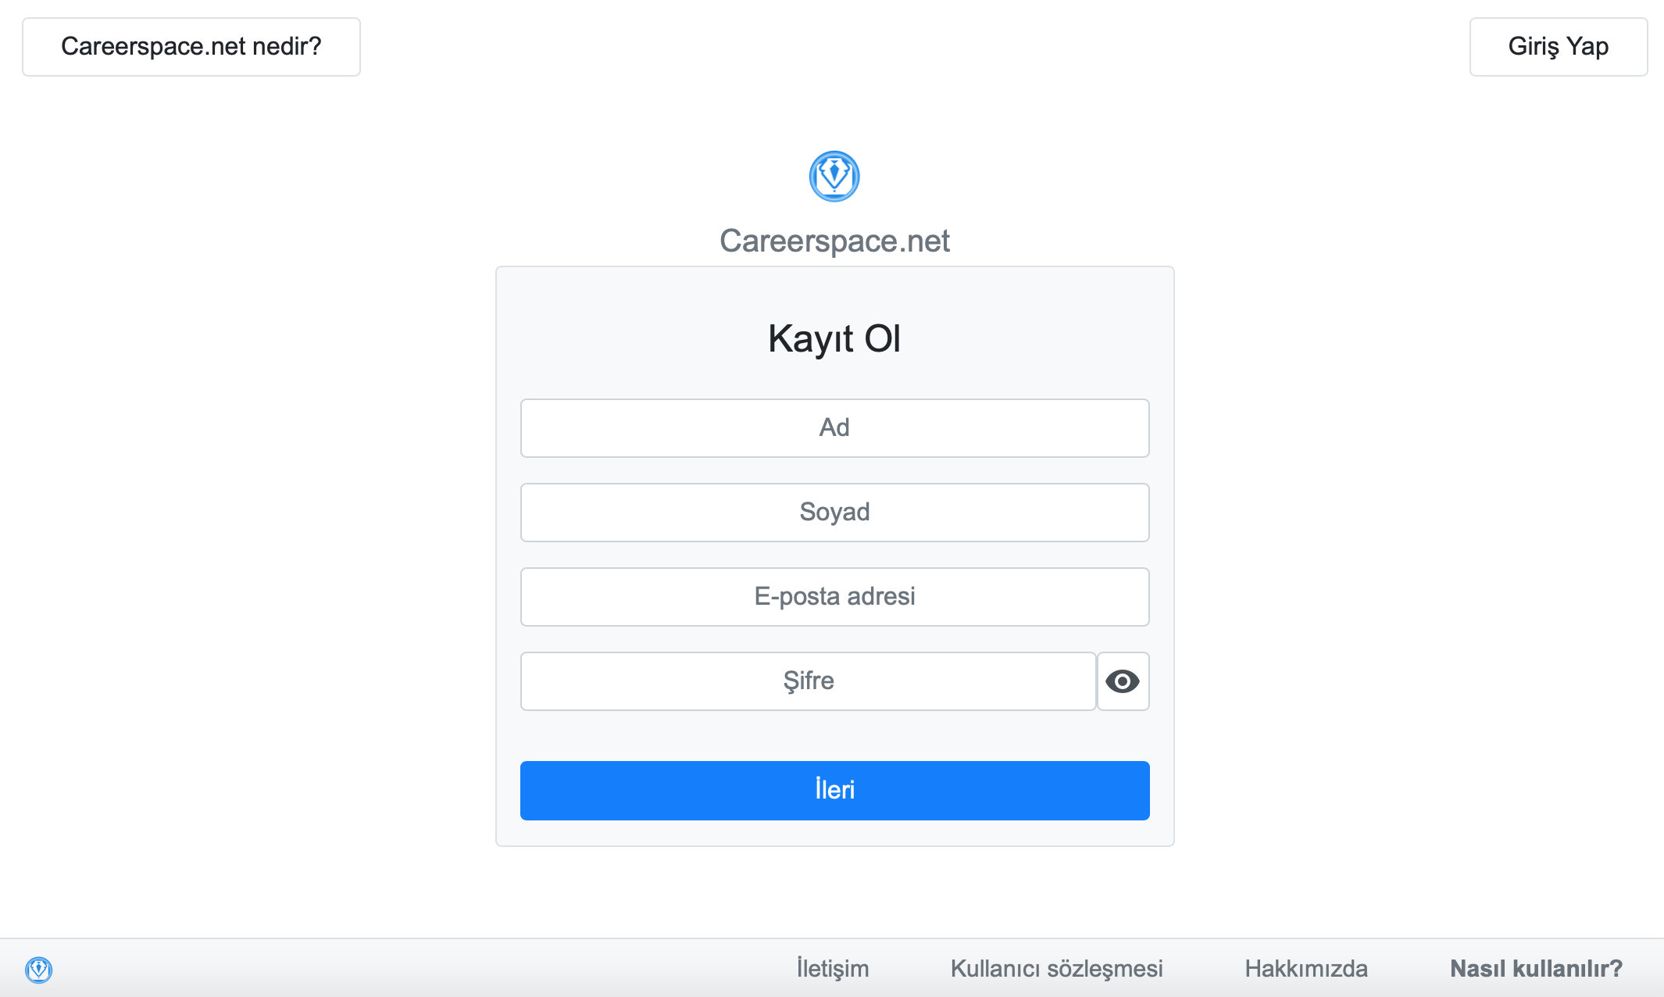This screenshot has height=997, width=1664.
Task: Click the placeholder text "Soyad"
Action: click(x=834, y=512)
